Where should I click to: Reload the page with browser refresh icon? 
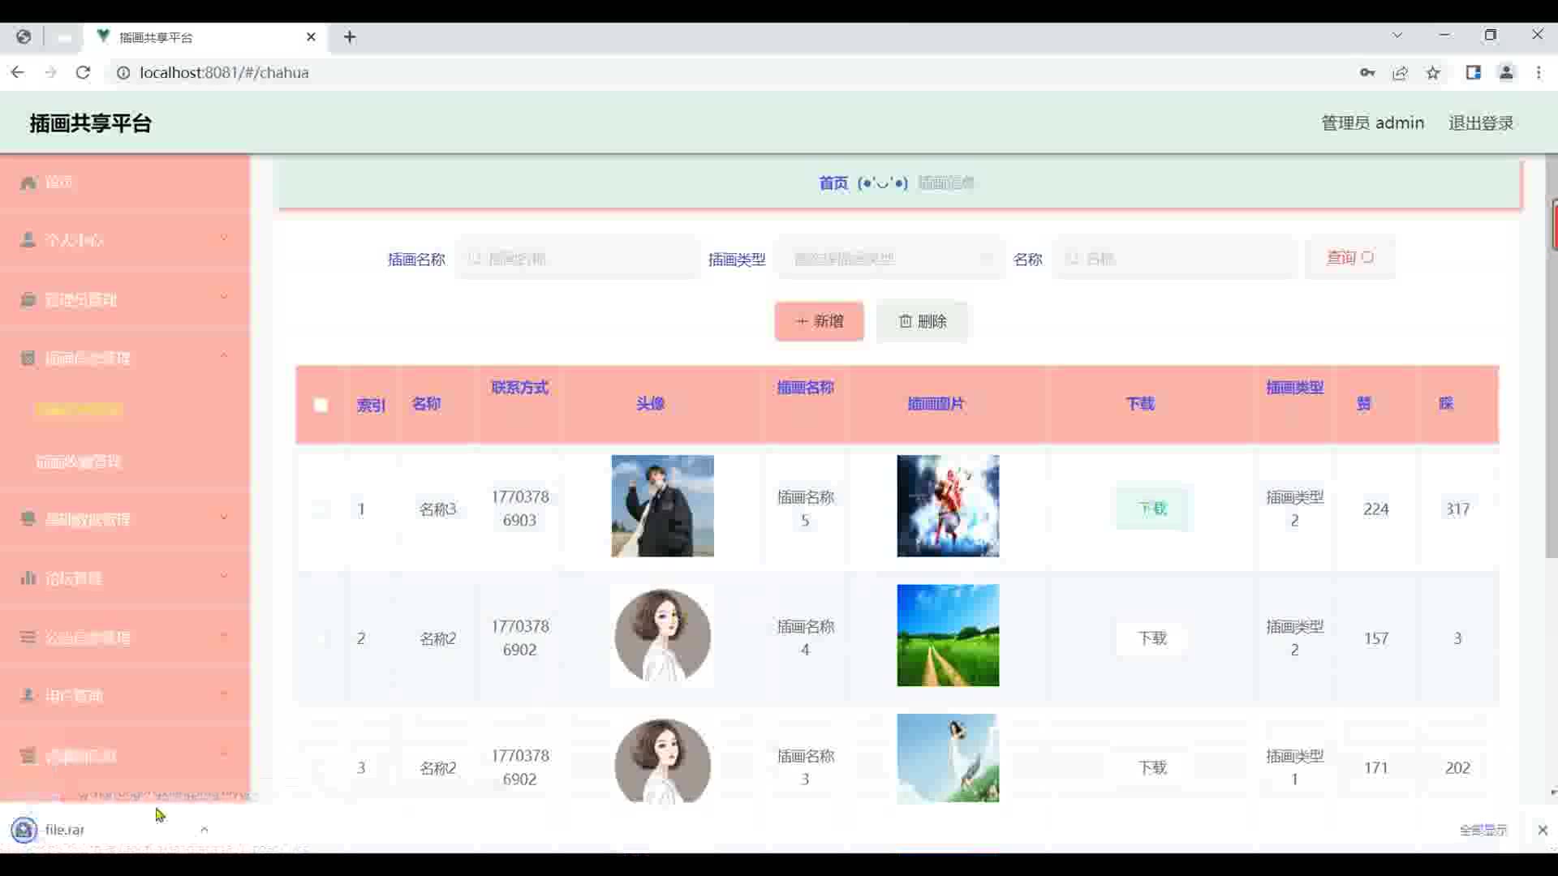tap(83, 73)
